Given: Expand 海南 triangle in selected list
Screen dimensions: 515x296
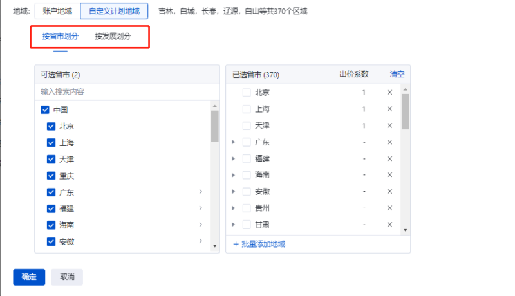Looking at the screenshot, I should point(233,175).
